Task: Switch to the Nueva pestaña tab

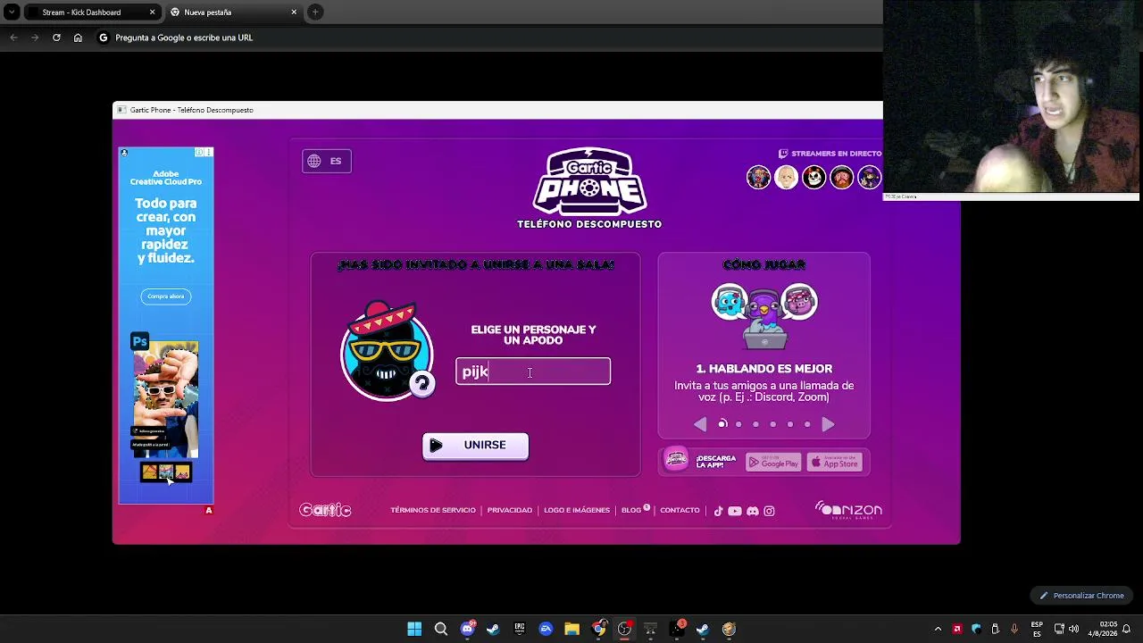Action: click(232, 13)
